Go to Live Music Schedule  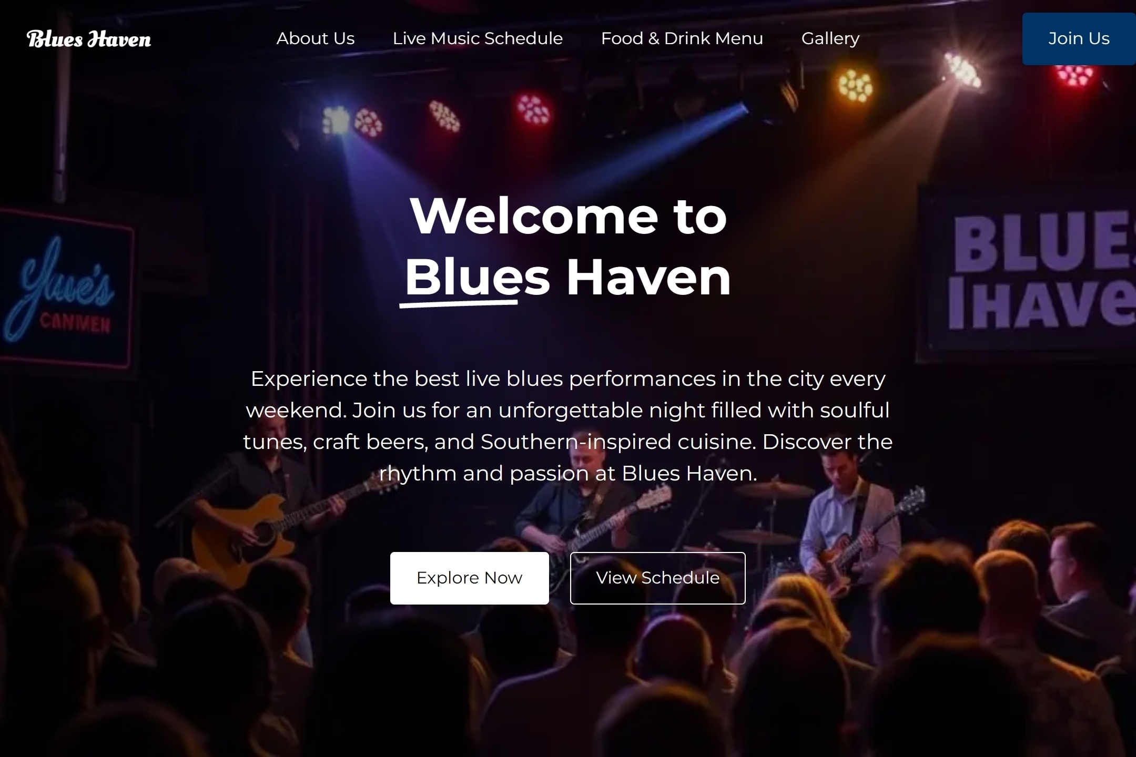[x=478, y=38]
